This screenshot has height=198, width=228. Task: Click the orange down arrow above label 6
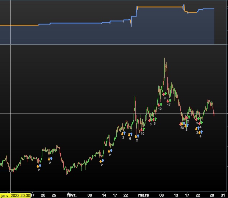tap(129, 135)
